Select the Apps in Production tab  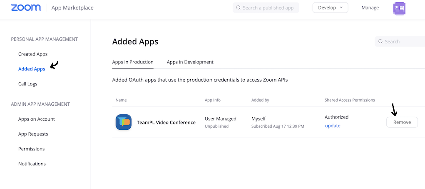133,62
